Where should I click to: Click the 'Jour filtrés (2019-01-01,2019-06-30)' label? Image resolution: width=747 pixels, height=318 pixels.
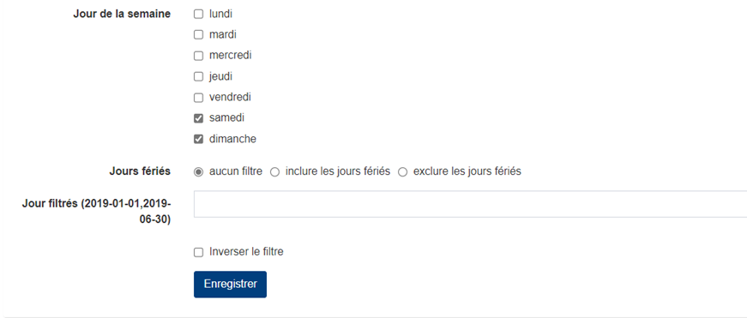click(x=96, y=212)
